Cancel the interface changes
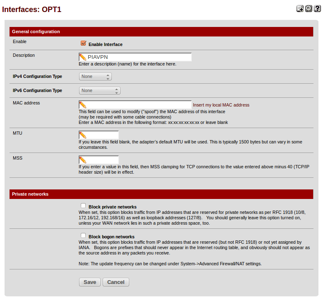323x303 pixels. pyautogui.click(x=116, y=282)
